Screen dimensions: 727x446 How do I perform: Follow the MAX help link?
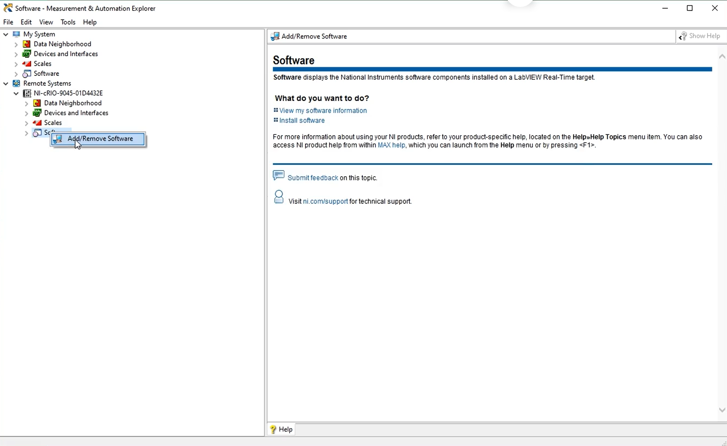click(391, 145)
